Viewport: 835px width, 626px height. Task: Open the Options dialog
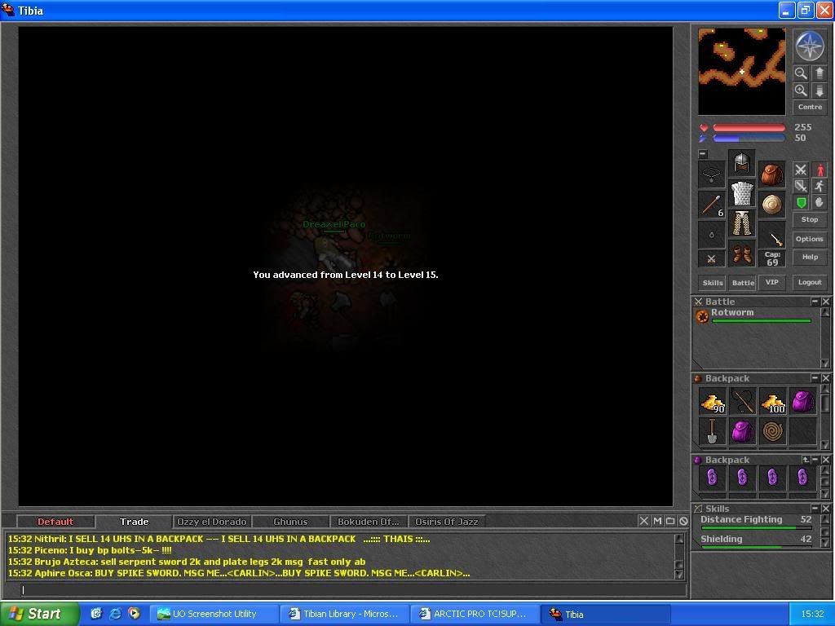810,239
